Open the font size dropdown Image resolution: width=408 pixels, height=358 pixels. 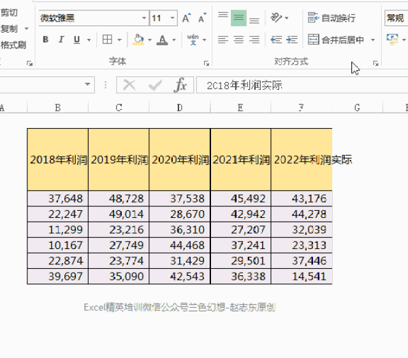(172, 18)
